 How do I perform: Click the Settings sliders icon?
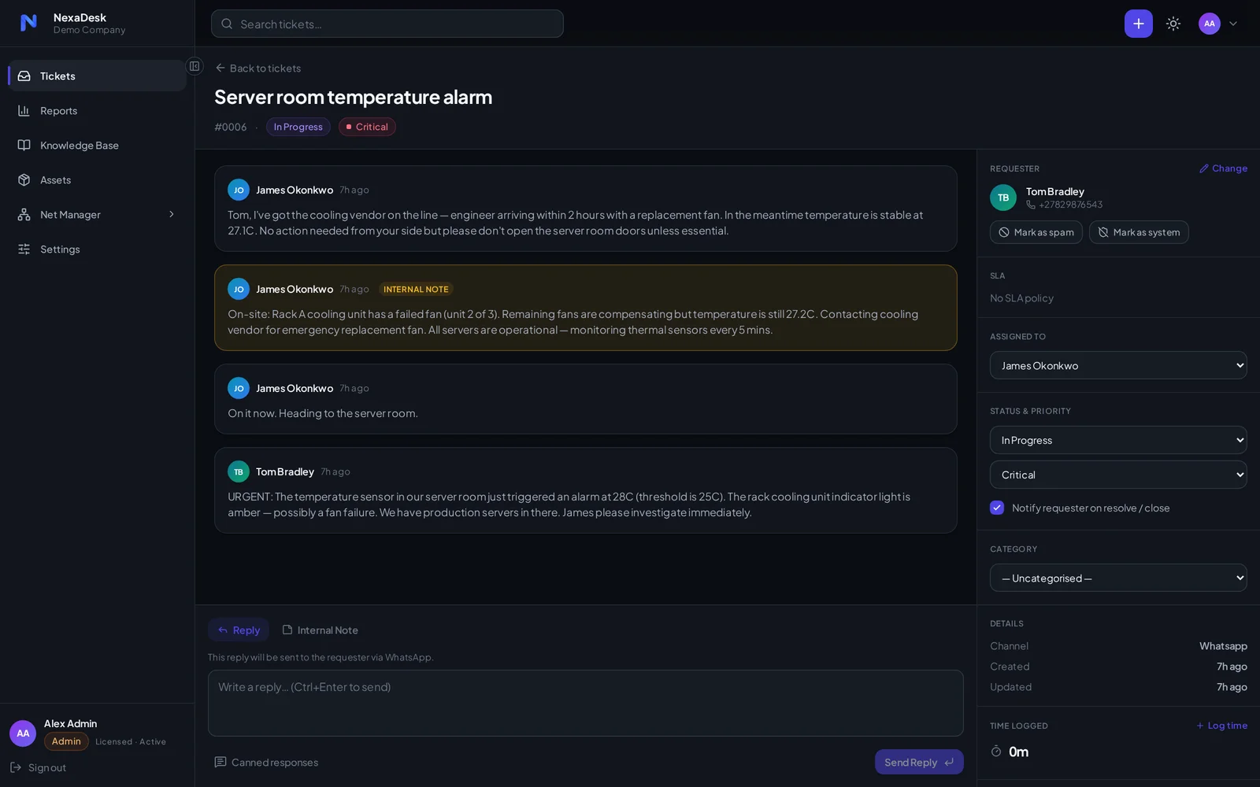24,249
